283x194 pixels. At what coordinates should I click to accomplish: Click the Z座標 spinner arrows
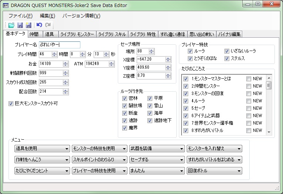[x=168, y=76]
